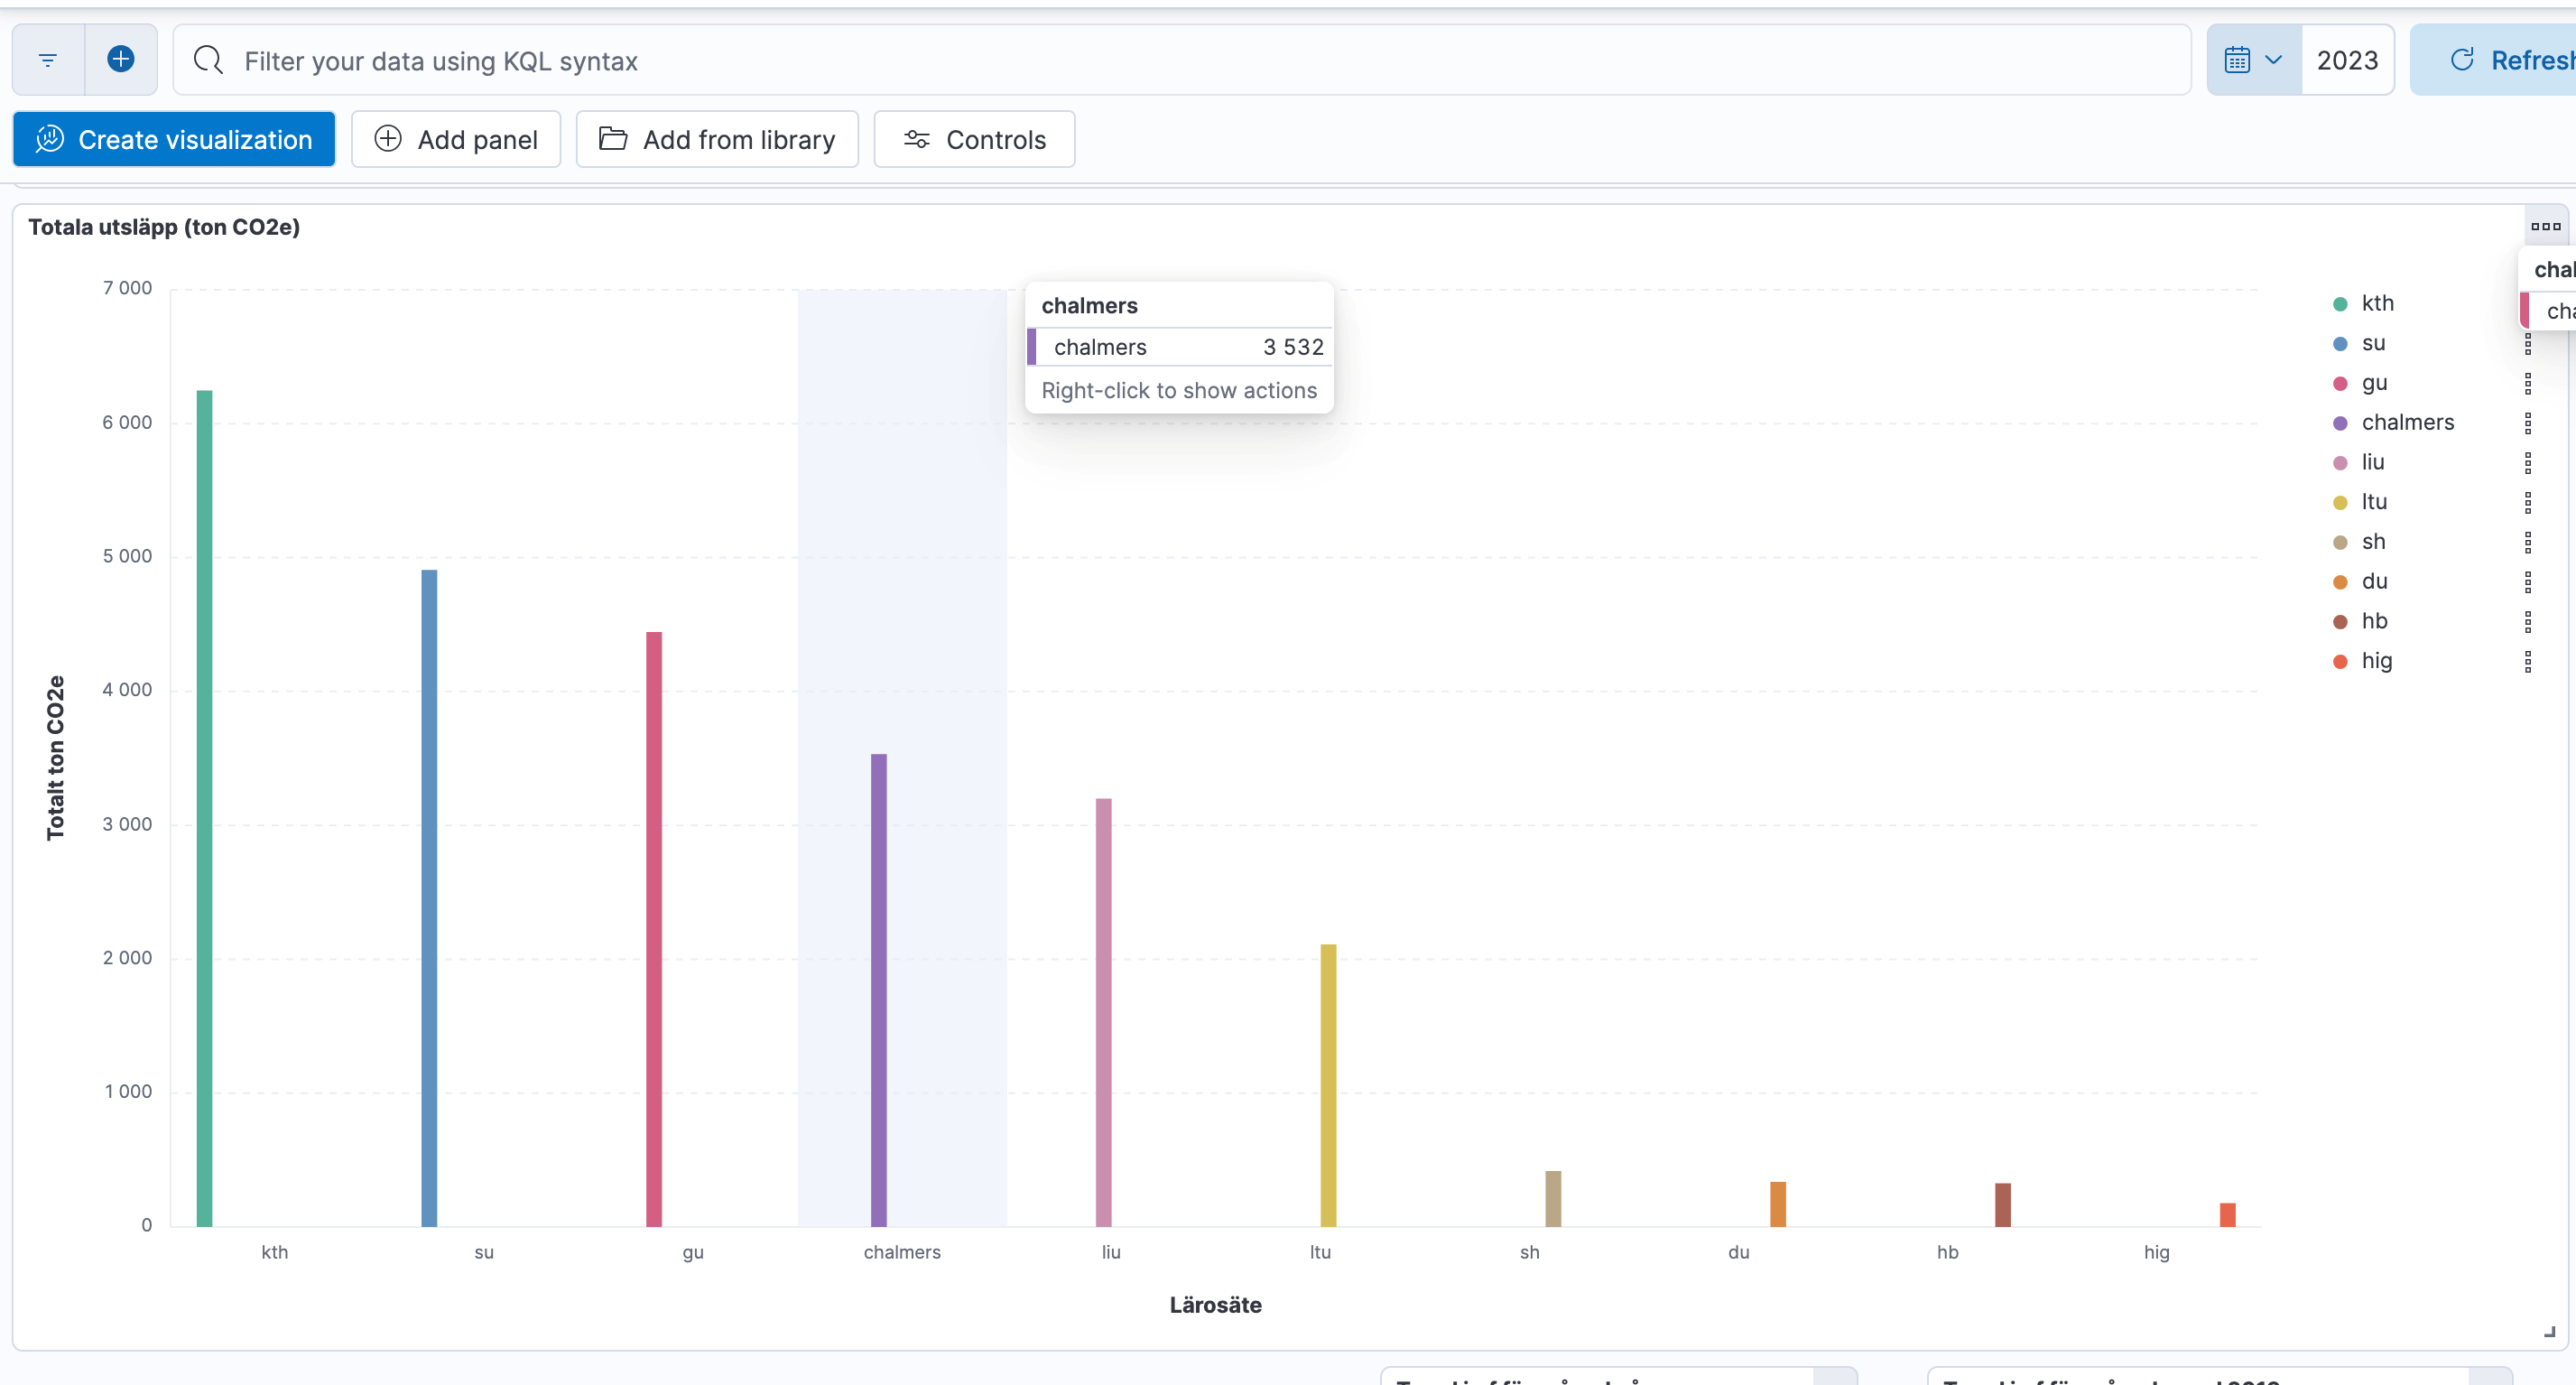Image resolution: width=2576 pixels, height=1385 pixels.
Task: Toggle hig series in legend
Action: pos(2376,661)
